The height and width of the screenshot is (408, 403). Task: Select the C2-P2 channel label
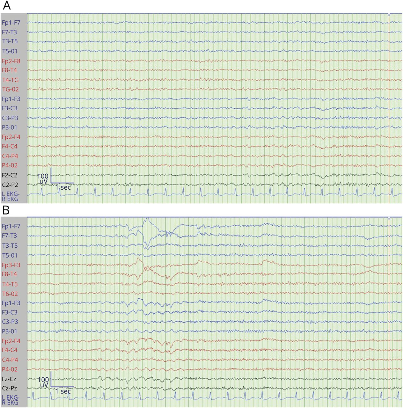tap(10, 185)
